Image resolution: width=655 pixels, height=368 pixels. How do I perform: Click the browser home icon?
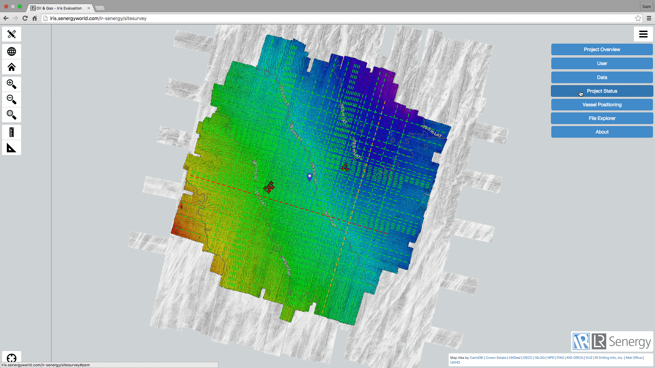(34, 18)
